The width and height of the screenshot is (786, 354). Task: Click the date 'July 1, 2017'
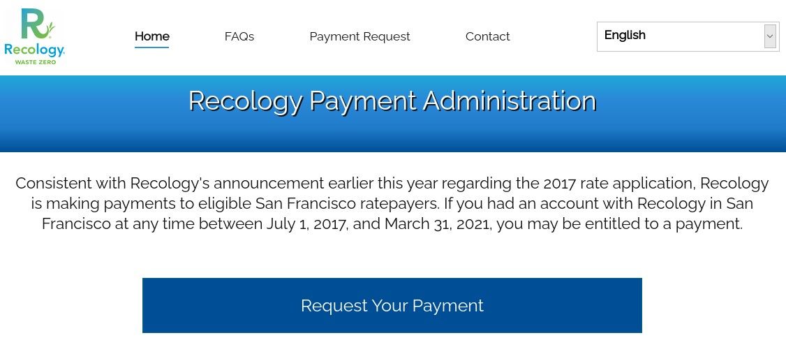tap(306, 224)
